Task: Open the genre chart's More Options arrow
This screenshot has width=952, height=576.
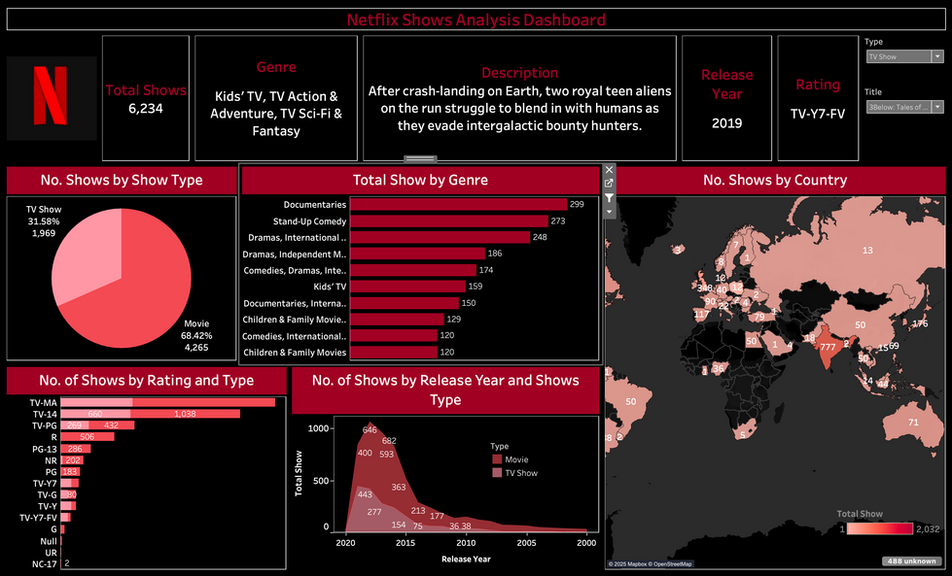Action: tap(609, 212)
